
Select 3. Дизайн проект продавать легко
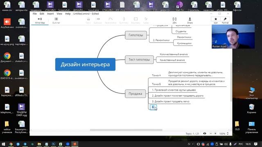coord(171,101)
